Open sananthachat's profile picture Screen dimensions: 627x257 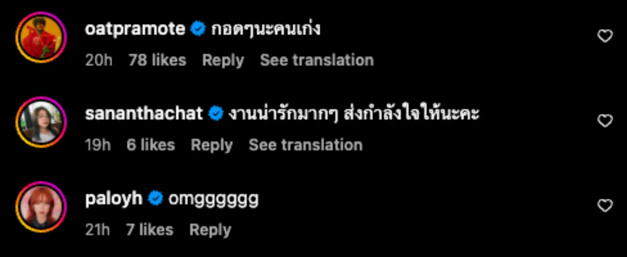click(41, 122)
